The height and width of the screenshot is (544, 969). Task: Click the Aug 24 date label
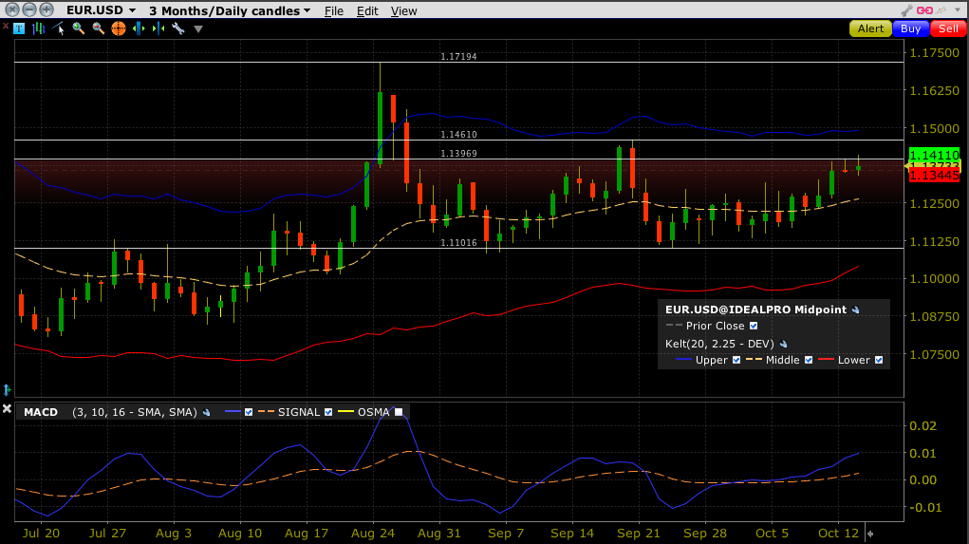point(373,534)
